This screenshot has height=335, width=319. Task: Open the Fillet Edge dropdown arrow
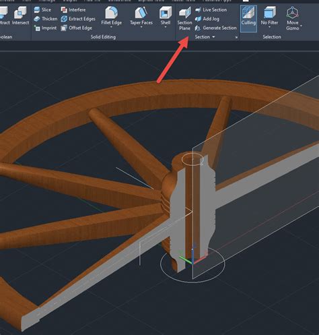pos(112,27)
